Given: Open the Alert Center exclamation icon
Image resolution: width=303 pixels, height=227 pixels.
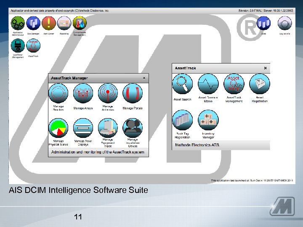Looking at the screenshot, I should (x=49, y=23).
